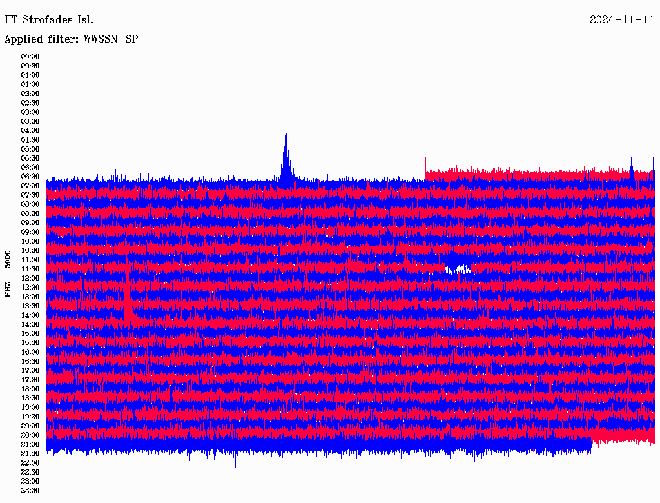The width and height of the screenshot is (660, 503).
Task: Click the white data gap in the 11:30 trace
Action: click(x=458, y=269)
